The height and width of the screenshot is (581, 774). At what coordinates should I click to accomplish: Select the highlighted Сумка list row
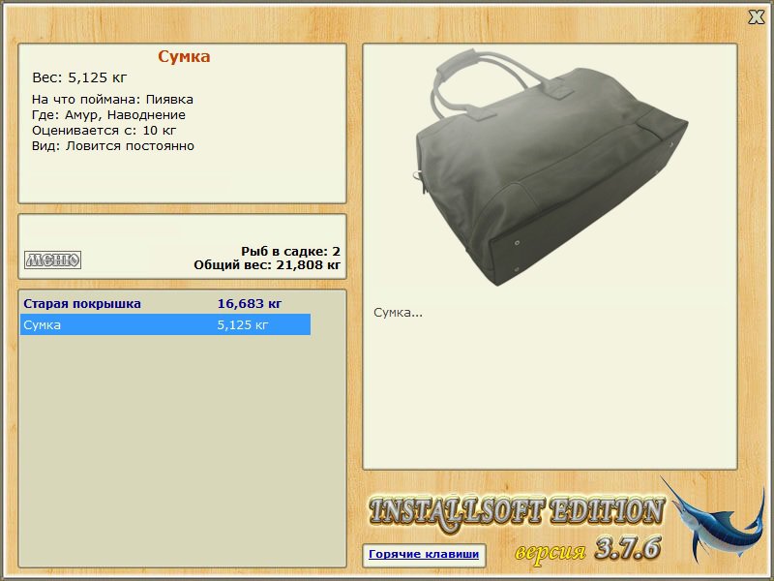[164, 325]
